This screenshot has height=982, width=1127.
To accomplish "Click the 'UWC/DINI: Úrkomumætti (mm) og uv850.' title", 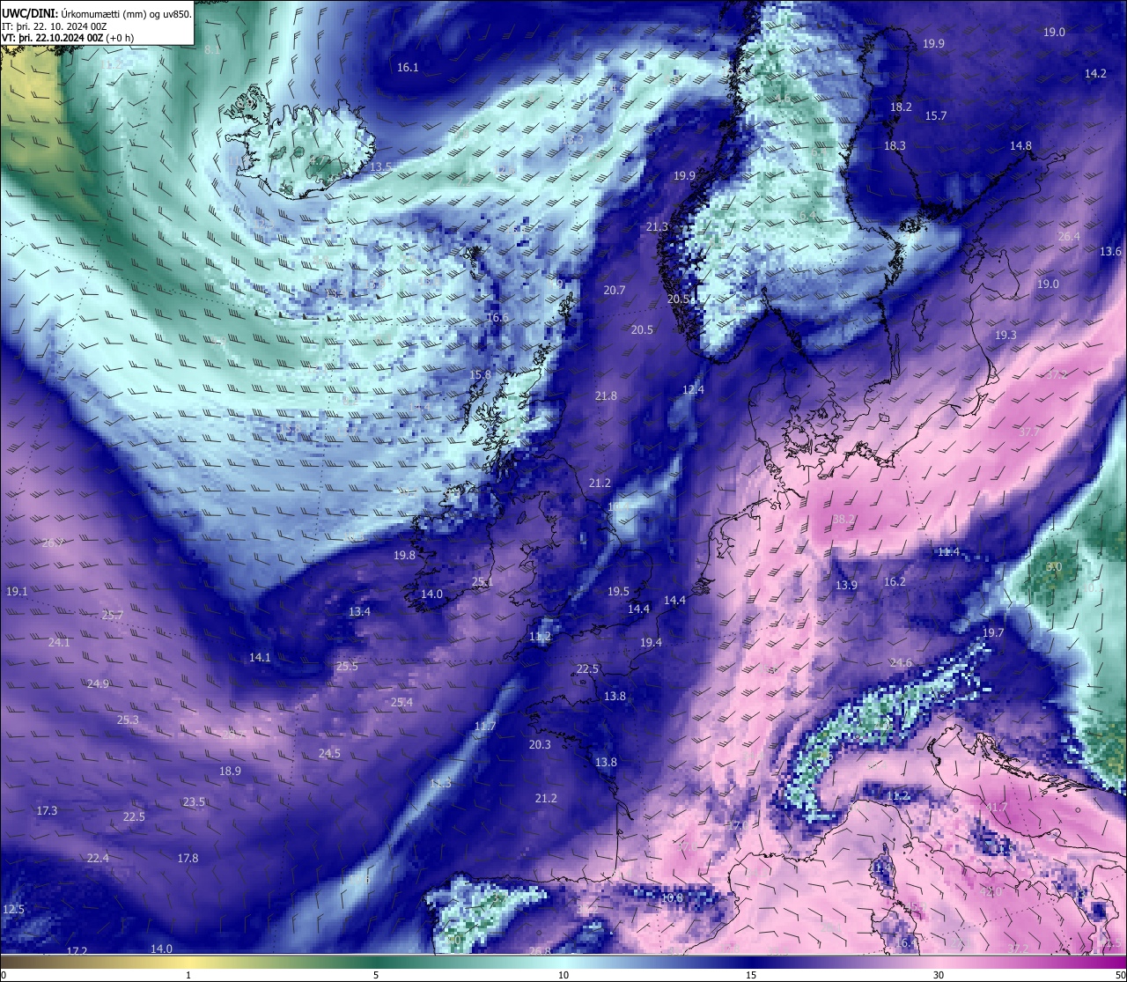I will click(97, 14).
